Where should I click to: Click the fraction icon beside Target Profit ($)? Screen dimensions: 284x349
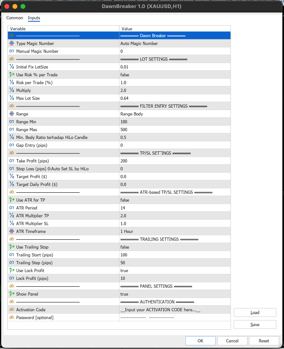coord(12,176)
